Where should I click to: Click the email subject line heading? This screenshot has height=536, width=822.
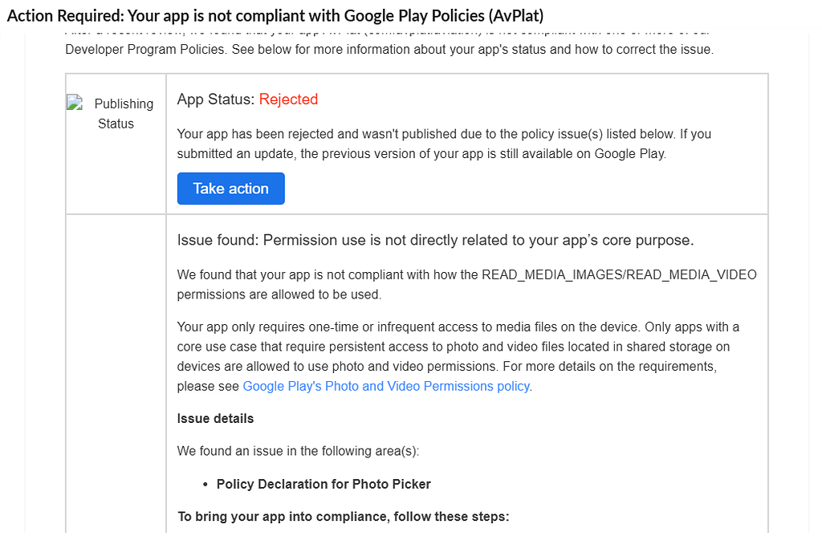tap(275, 16)
